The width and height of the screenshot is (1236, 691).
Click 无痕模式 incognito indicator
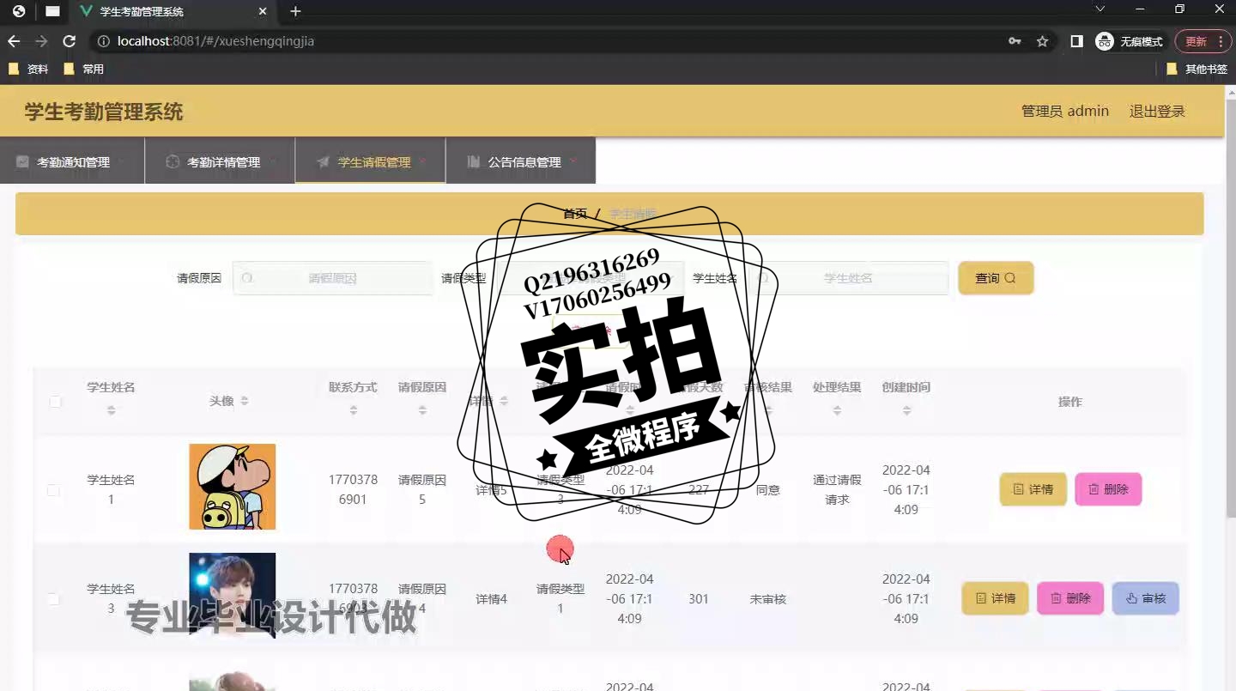coord(1129,41)
